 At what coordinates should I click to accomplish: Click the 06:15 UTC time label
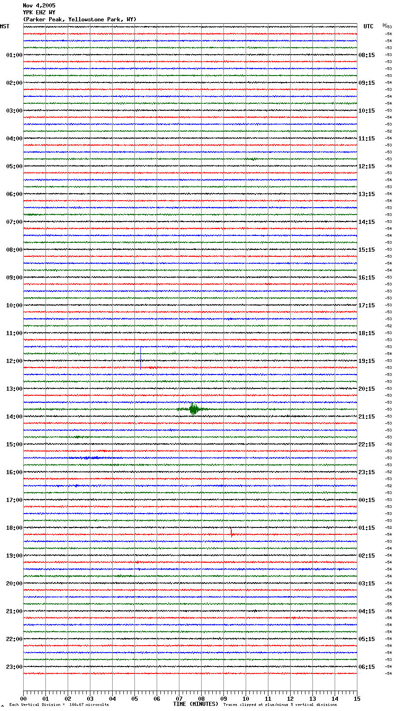pos(367,667)
